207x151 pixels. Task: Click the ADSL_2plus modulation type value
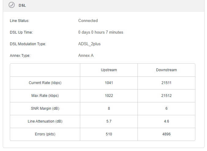tap(89, 44)
